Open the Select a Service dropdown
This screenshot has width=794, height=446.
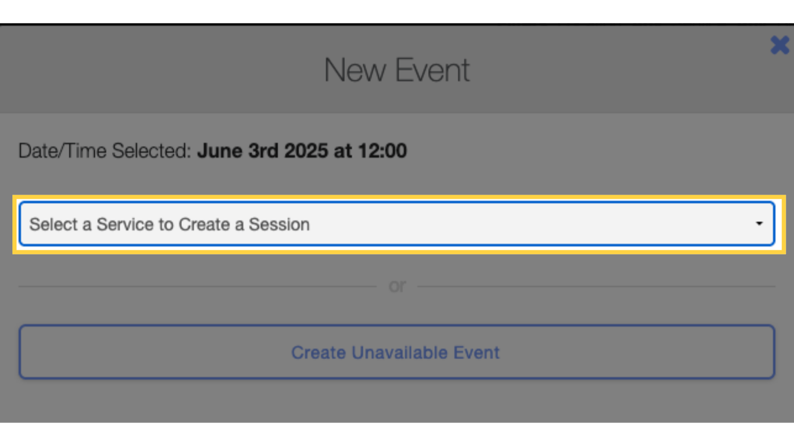click(396, 224)
